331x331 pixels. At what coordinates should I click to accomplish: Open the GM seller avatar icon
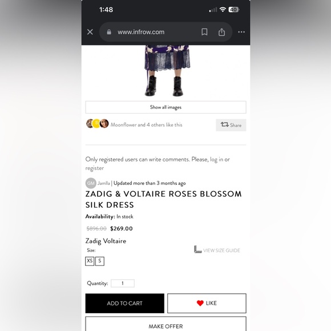[91, 183]
